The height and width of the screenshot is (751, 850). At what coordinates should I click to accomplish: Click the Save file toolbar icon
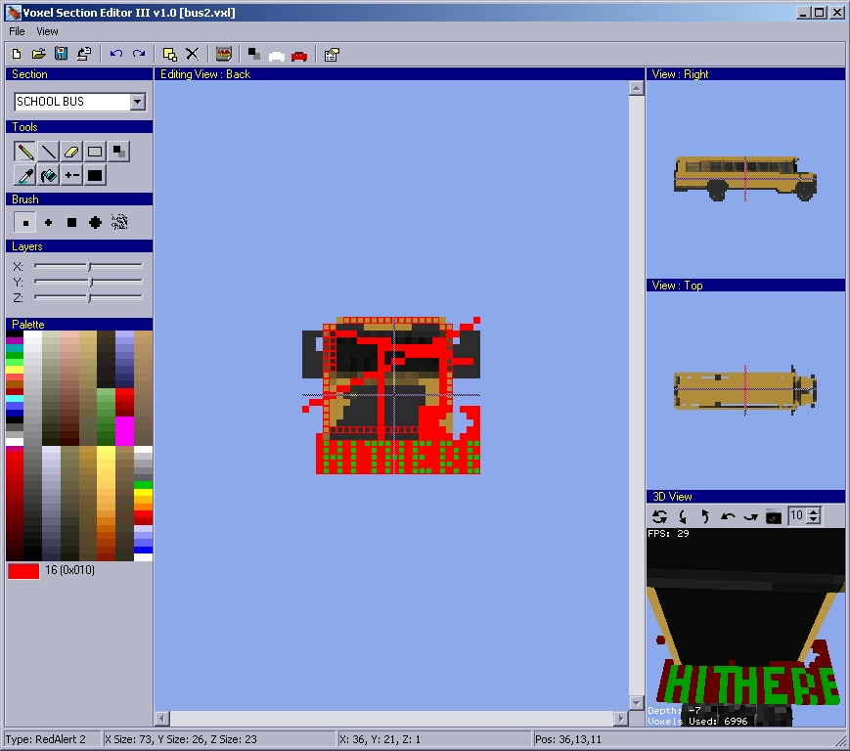pos(61,55)
